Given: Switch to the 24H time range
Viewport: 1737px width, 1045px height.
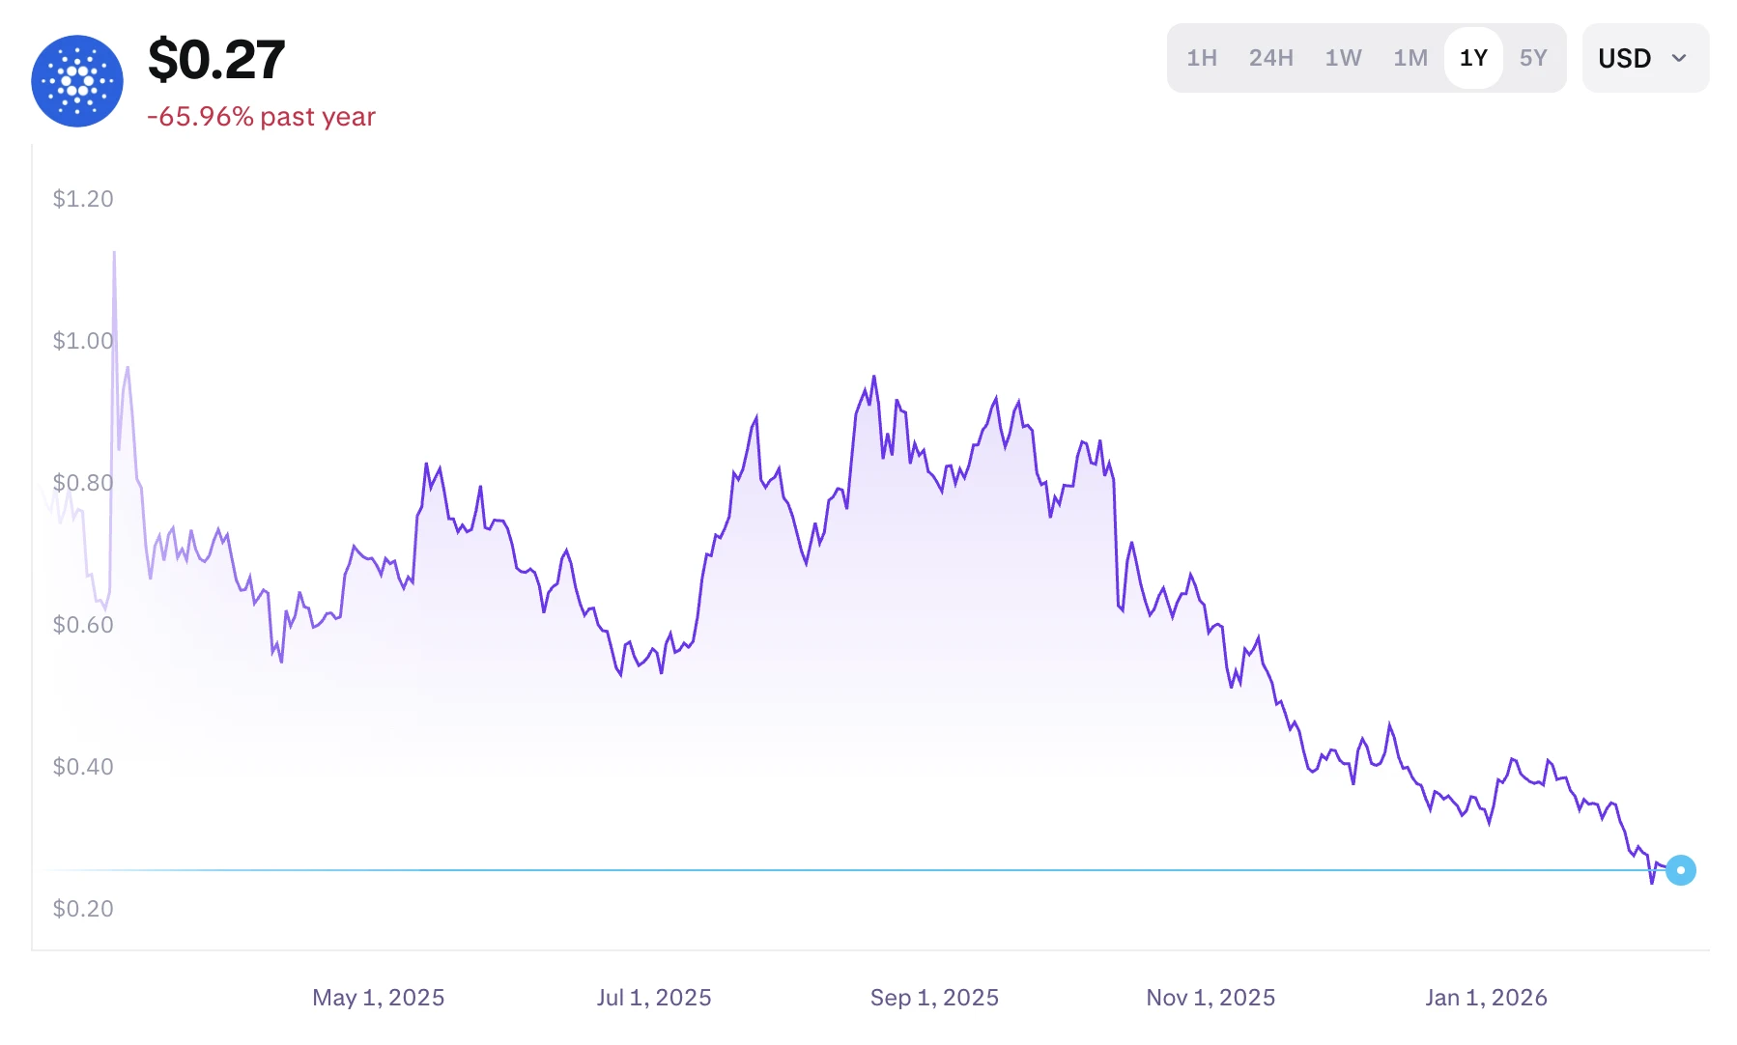Looking at the screenshot, I should [x=1270, y=59].
